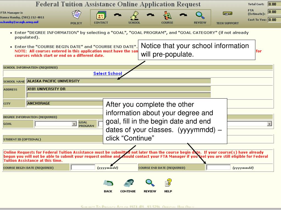Click the empty second address line field
The width and height of the screenshot is (281, 211).
119,95
